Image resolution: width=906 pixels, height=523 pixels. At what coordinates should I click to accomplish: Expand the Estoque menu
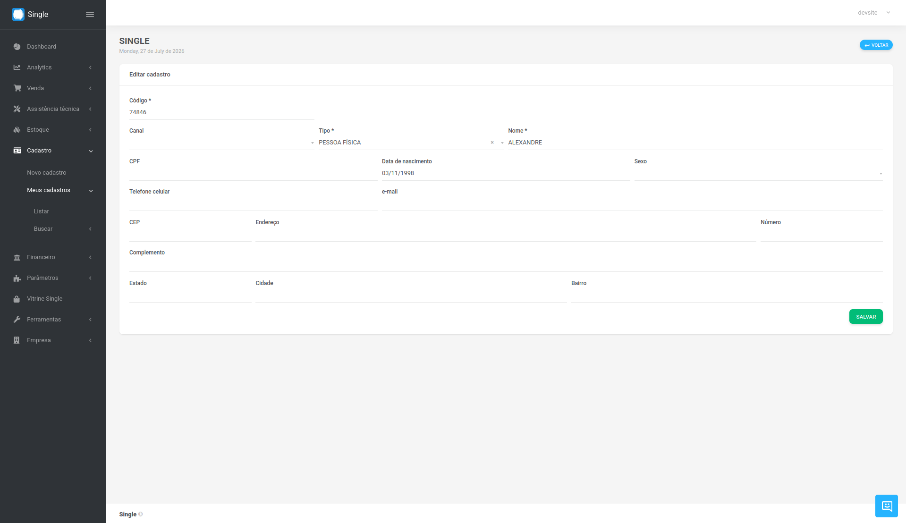pyautogui.click(x=53, y=130)
